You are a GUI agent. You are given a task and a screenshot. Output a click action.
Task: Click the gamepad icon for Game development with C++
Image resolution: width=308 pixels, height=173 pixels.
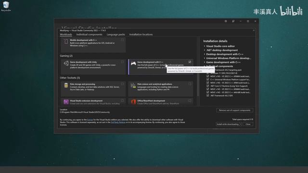click(x=133, y=63)
